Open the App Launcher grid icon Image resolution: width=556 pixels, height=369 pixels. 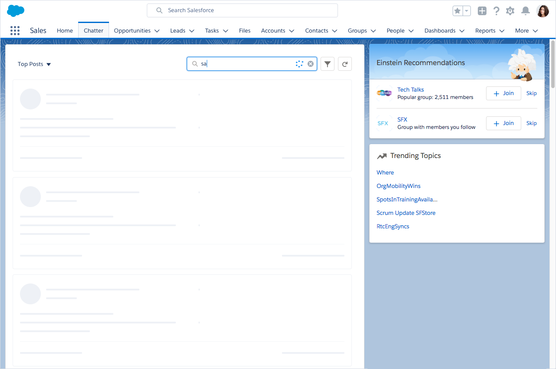coord(15,30)
